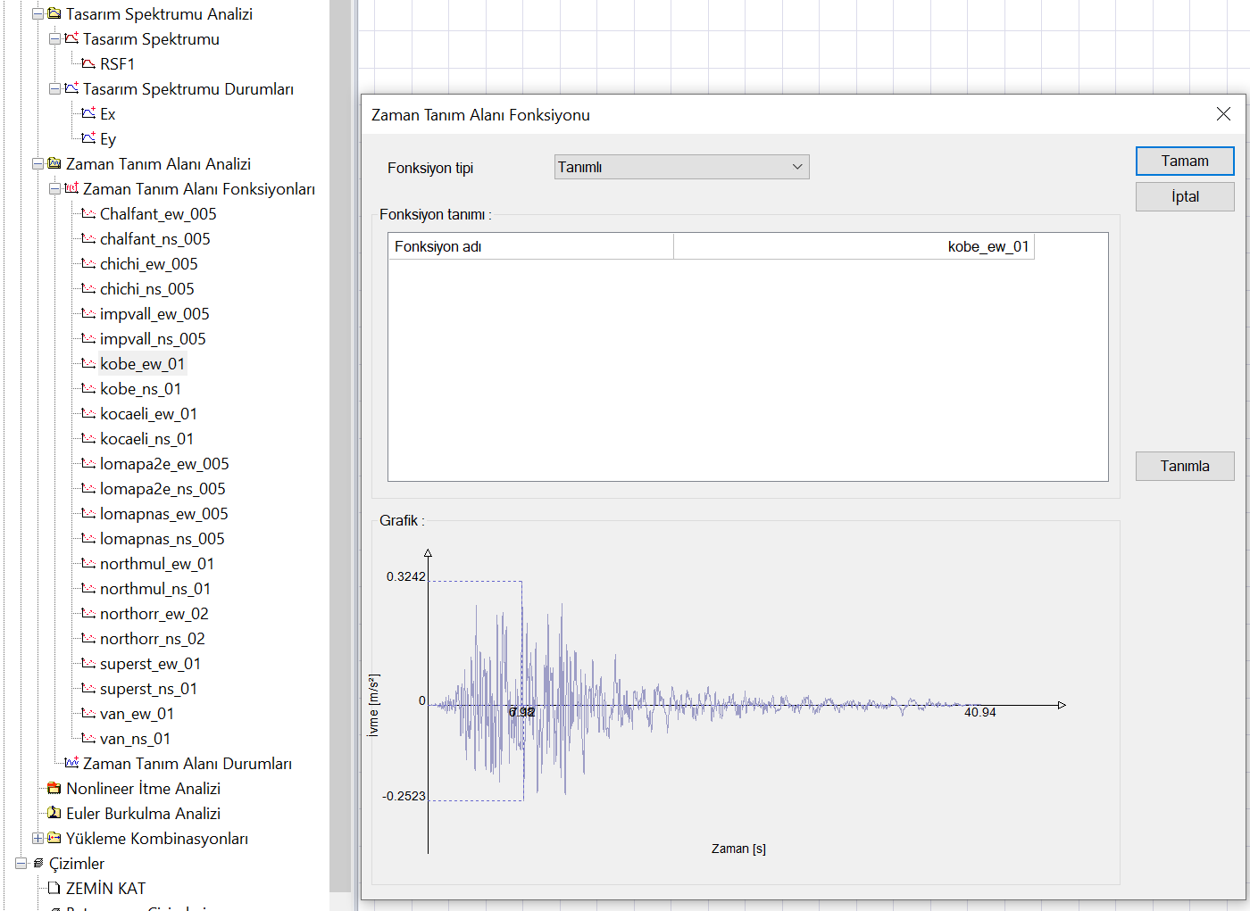Select impvall_ew_005 in the tree

click(154, 314)
